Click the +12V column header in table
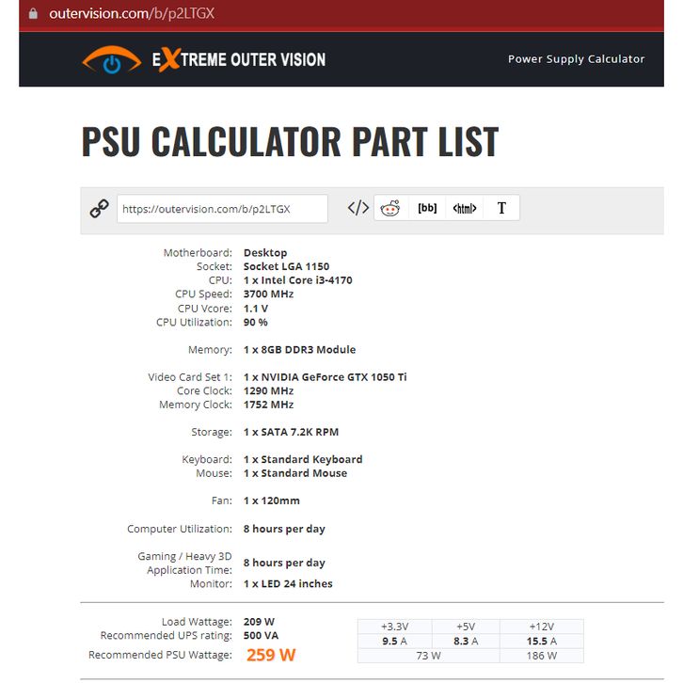 [542, 627]
